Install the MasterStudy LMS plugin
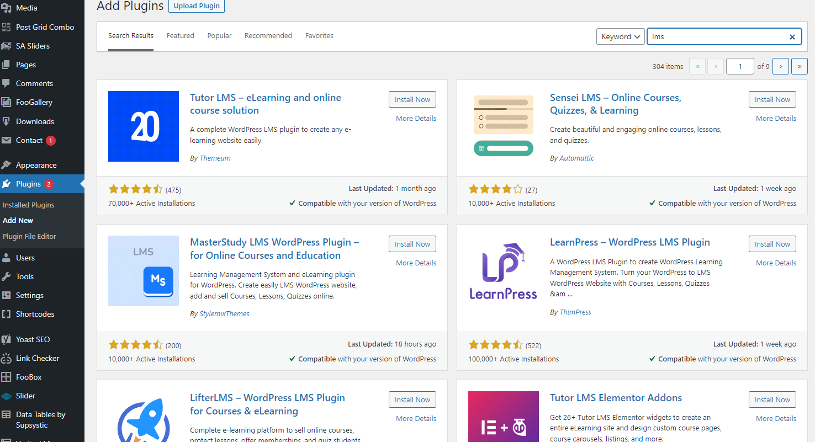This screenshot has width=815, height=442. point(412,244)
